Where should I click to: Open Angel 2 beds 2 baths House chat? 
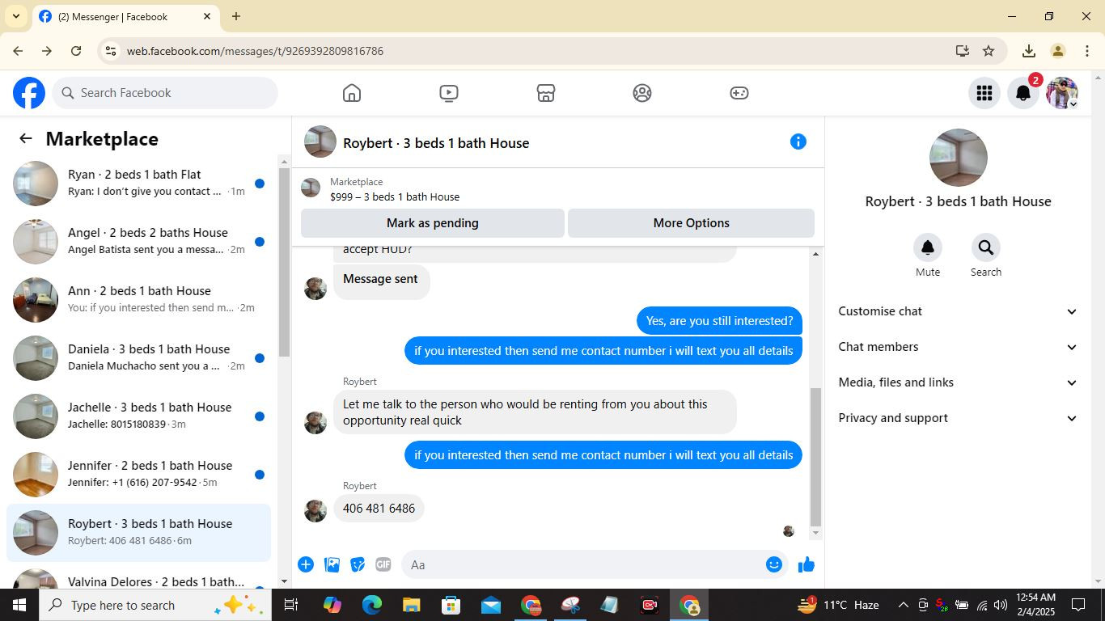[x=139, y=242]
